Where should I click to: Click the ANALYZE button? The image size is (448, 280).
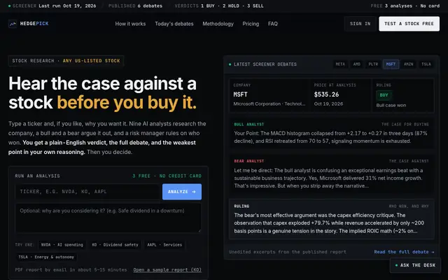182,192
